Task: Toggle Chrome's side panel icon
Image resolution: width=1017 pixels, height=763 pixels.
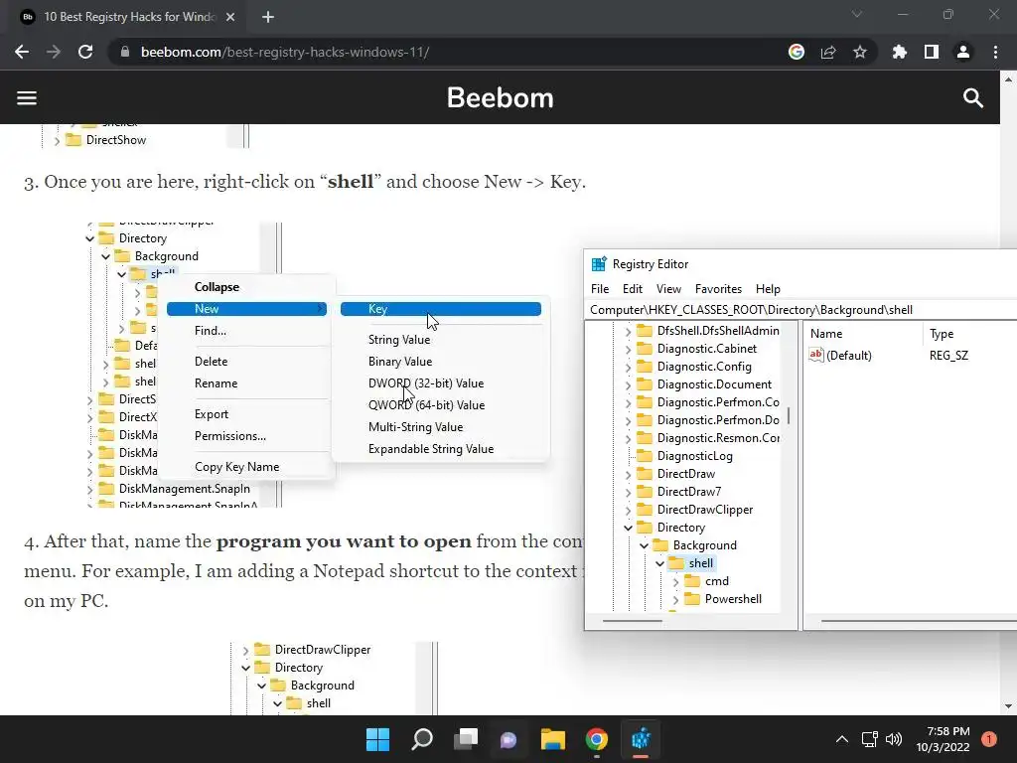Action: [932, 52]
